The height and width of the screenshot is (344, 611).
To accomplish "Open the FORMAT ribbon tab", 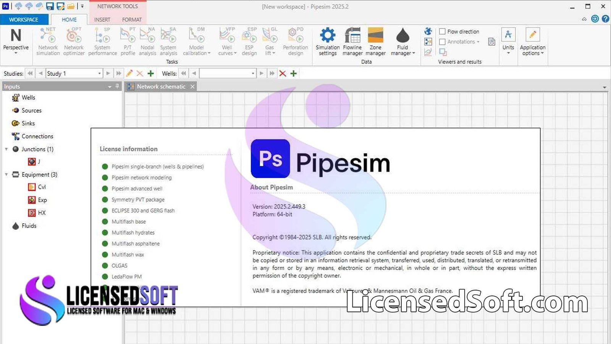I will 132,19.
